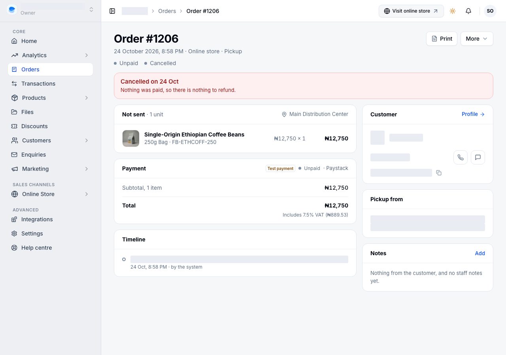This screenshot has height=355, width=506.
Task: Open Transactions page
Action: 50,84
